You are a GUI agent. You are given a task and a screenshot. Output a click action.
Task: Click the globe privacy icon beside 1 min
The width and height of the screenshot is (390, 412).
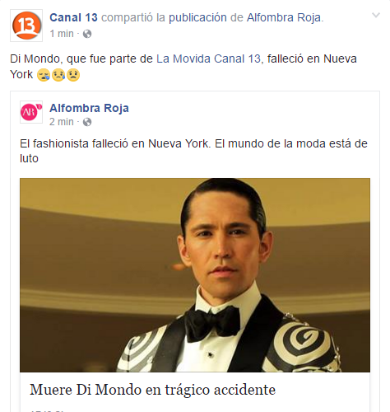tap(87, 34)
